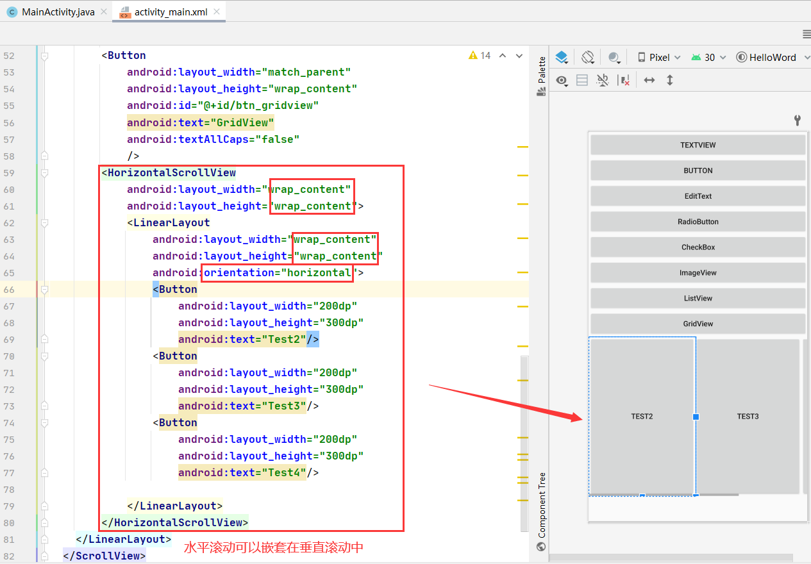This screenshot has height=564, width=811.
Task: Click the globe icon below Component Tree
Action: click(542, 547)
